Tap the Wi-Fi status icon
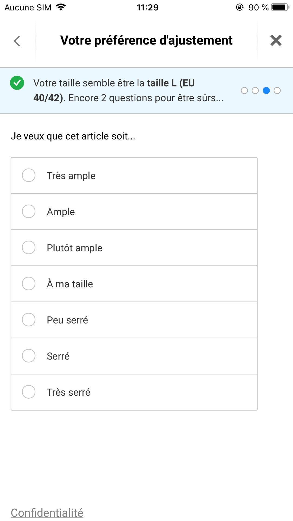 pos(61,7)
